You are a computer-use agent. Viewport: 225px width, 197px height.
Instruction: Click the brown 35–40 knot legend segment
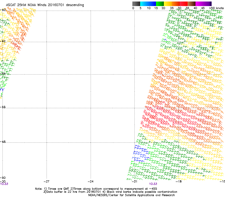coord(192,4)
